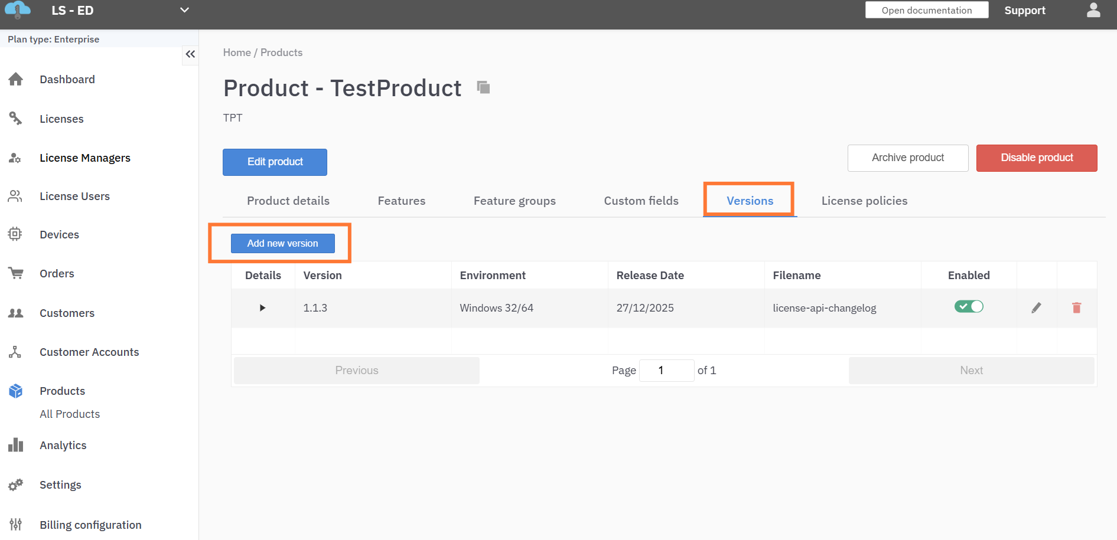The width and height of the screenshot is (1117, 540).
Task: Click the Add new version button
Action: coord(282,243)
